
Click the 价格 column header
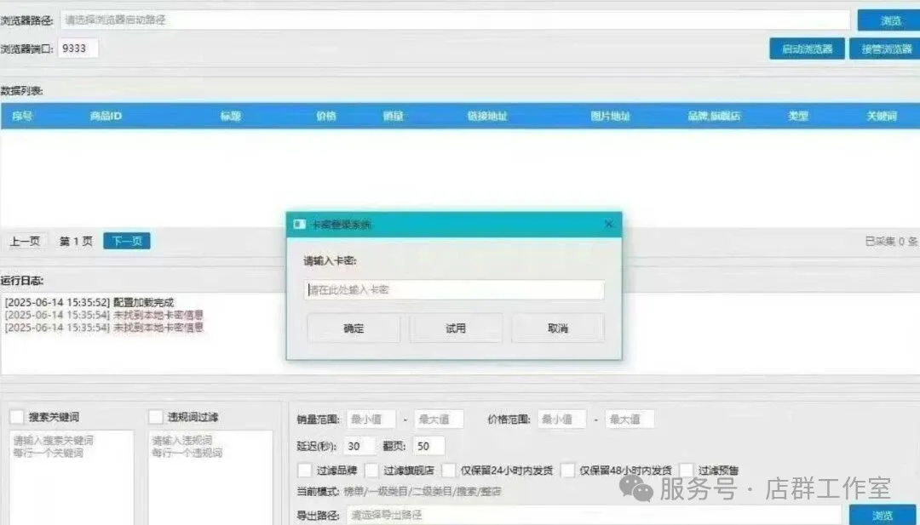[x=326, y=117]
